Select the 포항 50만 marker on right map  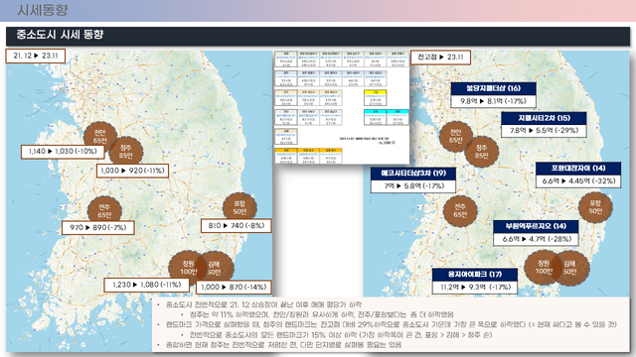tap(595, 207)
